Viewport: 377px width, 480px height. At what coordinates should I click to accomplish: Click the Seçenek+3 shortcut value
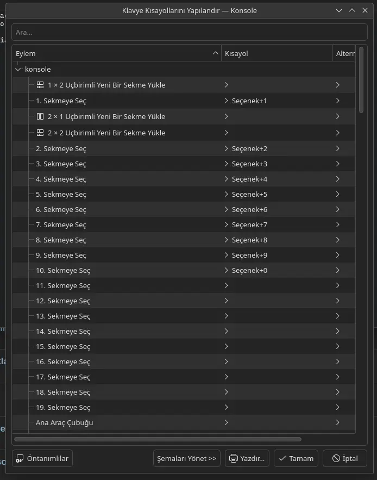[249, 164]
